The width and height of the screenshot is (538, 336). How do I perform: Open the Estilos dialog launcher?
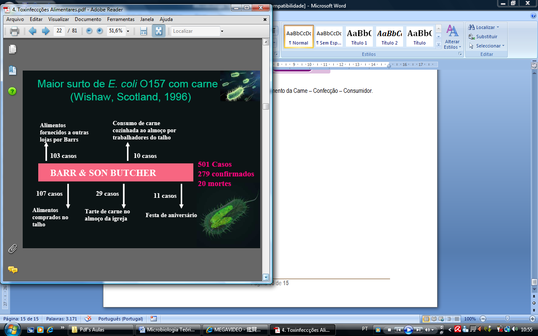click(x=460, y=54)
